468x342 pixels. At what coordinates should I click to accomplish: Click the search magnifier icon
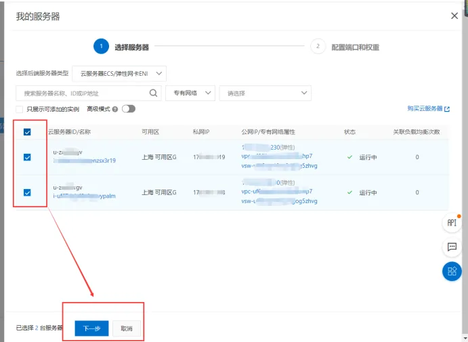153,93
